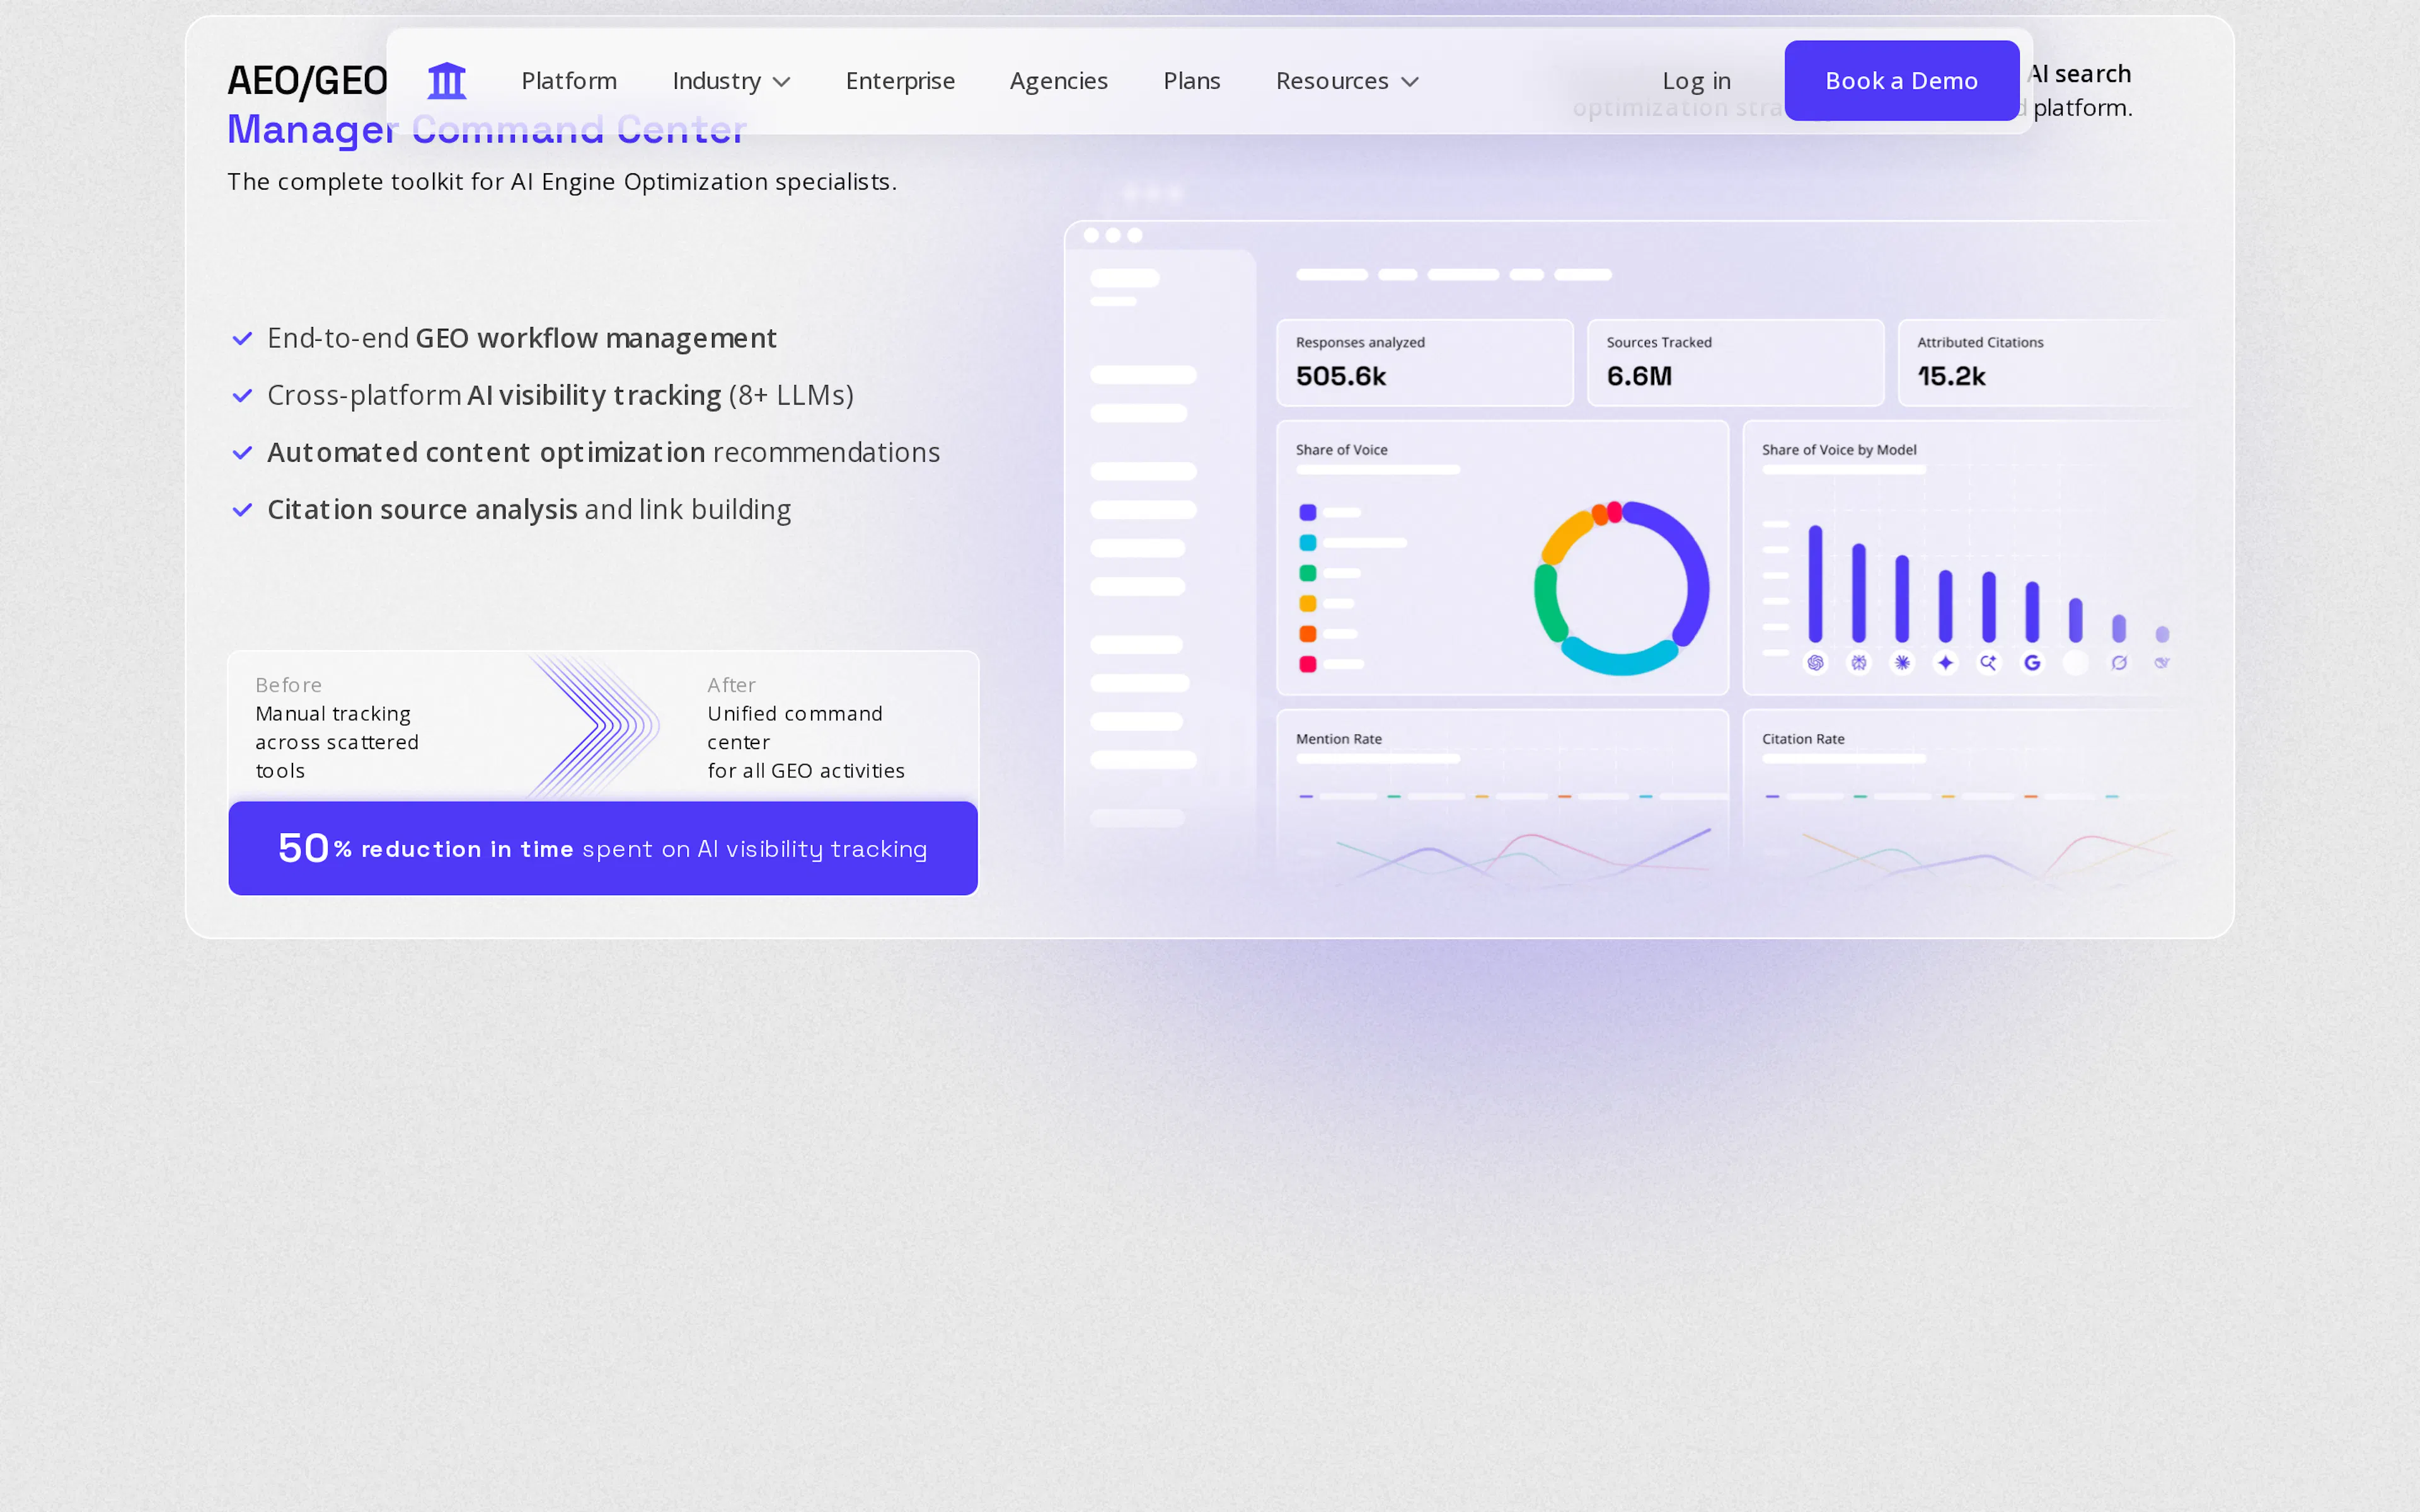Click the magnifier-with-sparkle AI search icon
2420x1512 pixels.
pyautogui.click(x=1988, y=663)
